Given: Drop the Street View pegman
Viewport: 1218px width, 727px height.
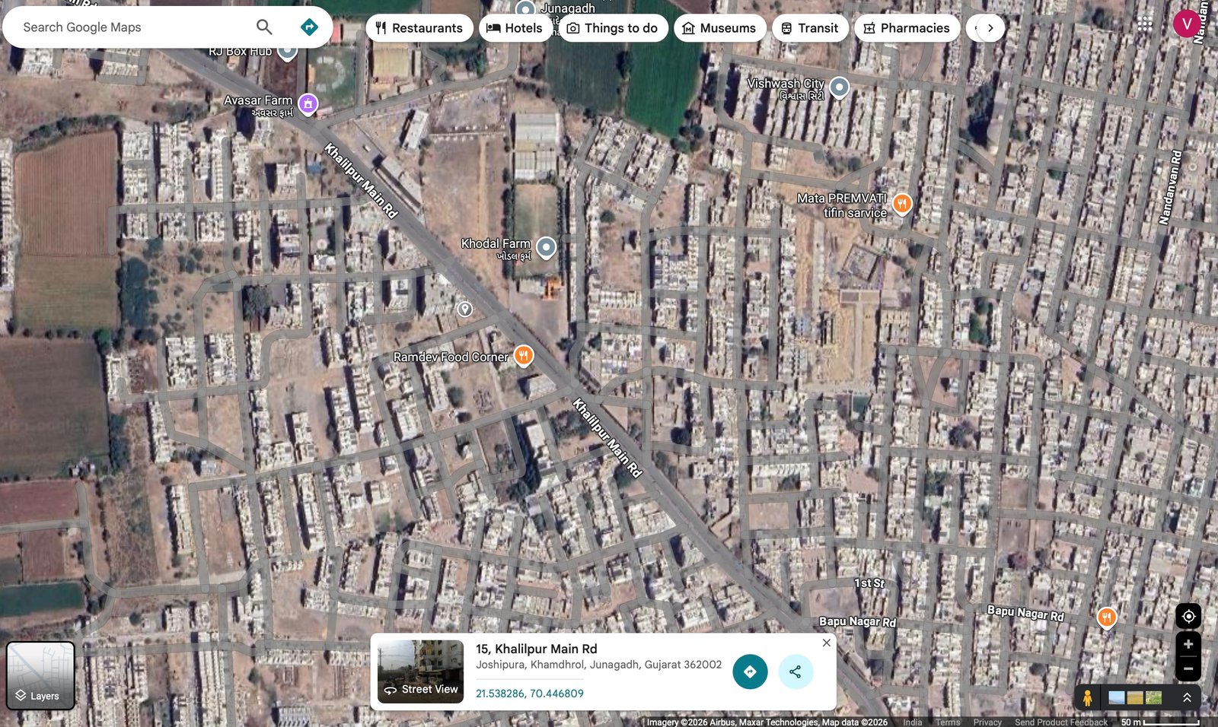Looking at the screenshot, I should (1088, 697).
